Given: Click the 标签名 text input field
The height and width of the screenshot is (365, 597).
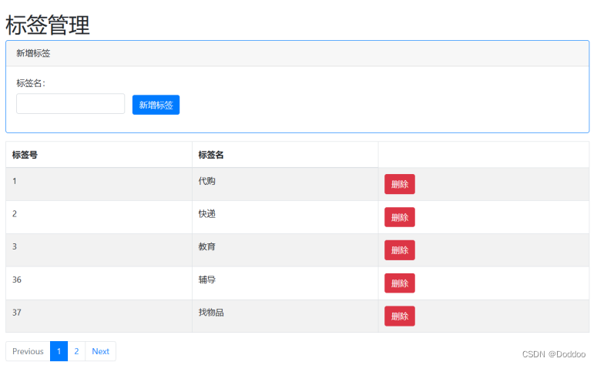Looking at the screenshot, I should click(x=70, y=103).
